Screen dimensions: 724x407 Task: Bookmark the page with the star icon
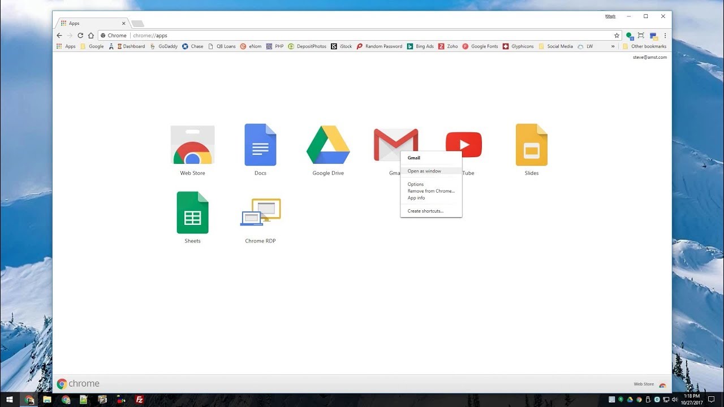click(x=616, y=35)
